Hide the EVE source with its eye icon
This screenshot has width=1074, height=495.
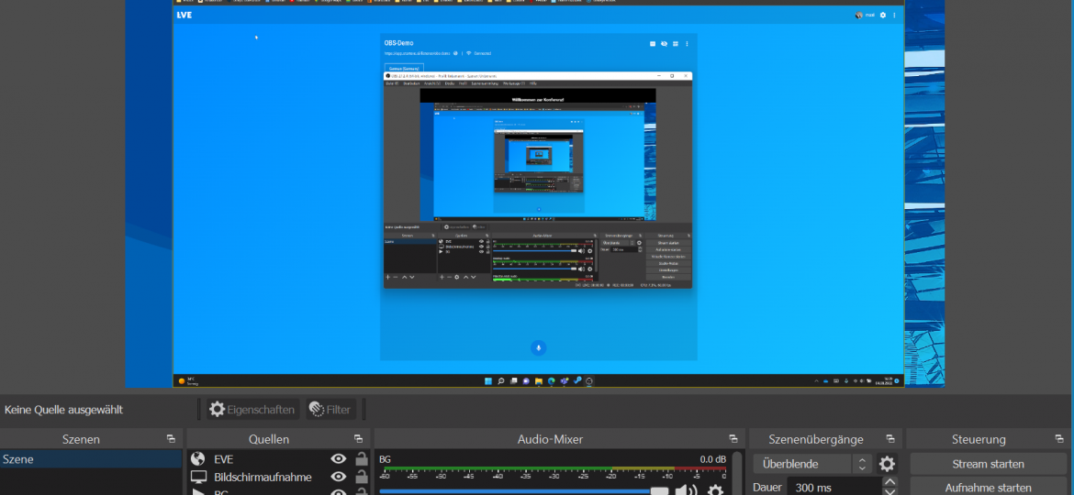click(339, 459)
